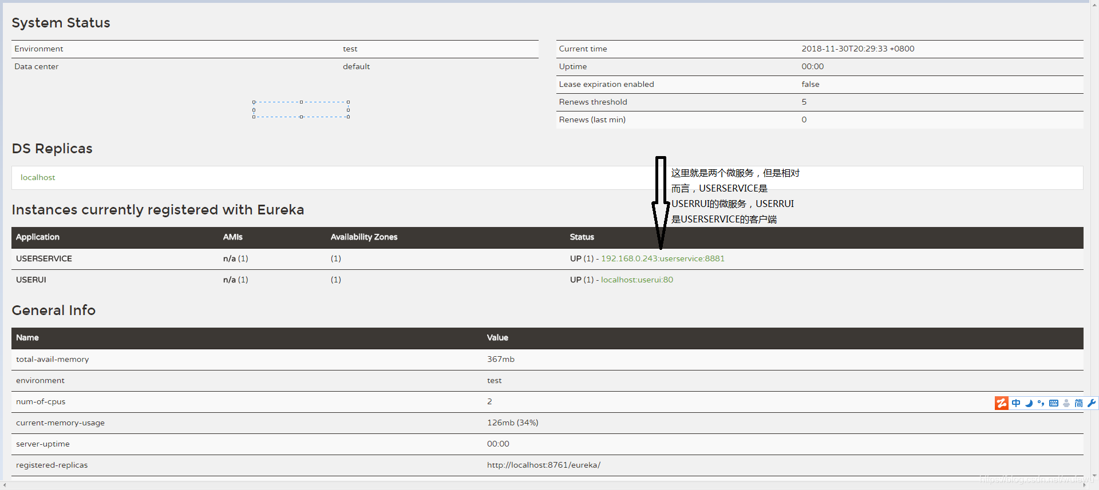Click the Renews threshold value 5
The height and width of the screenshot is (490, 1099).
click(x=804, y=102)
